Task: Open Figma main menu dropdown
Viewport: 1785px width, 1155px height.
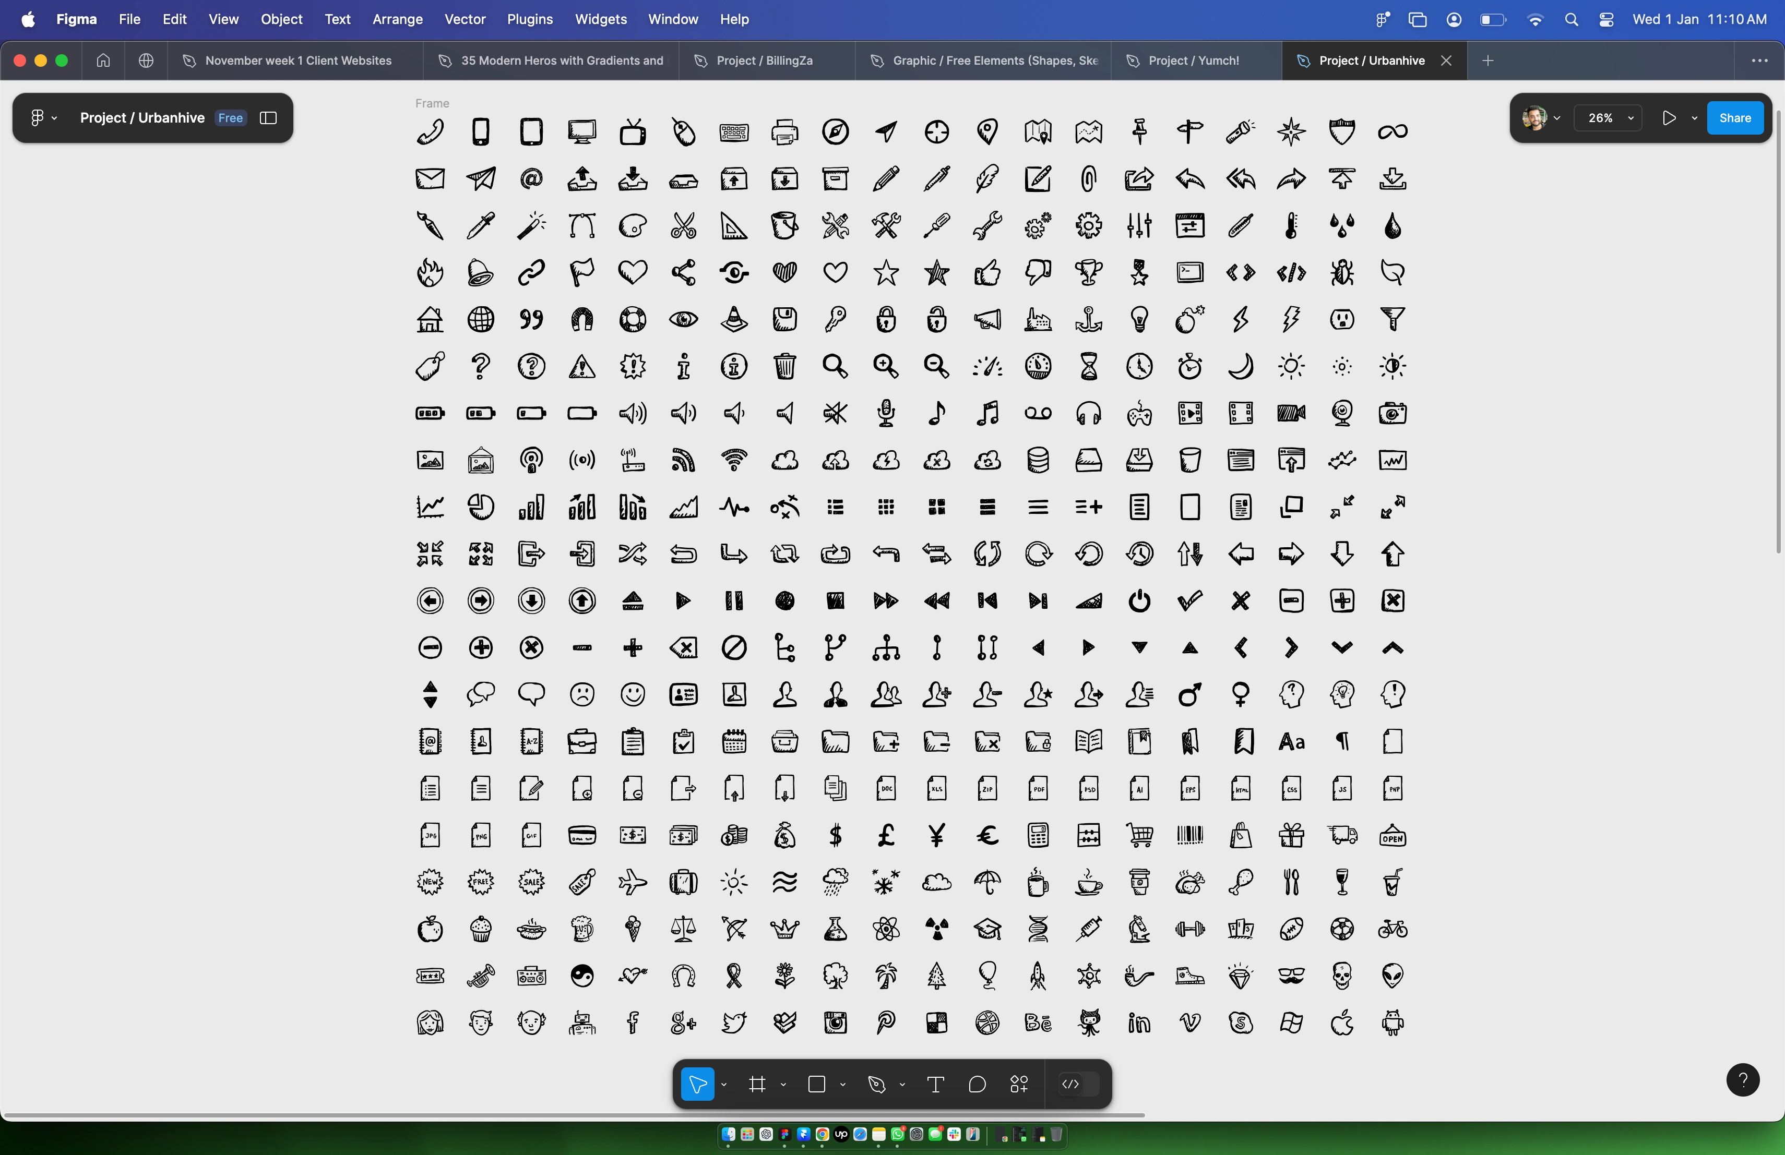Action: pos(43,118)
